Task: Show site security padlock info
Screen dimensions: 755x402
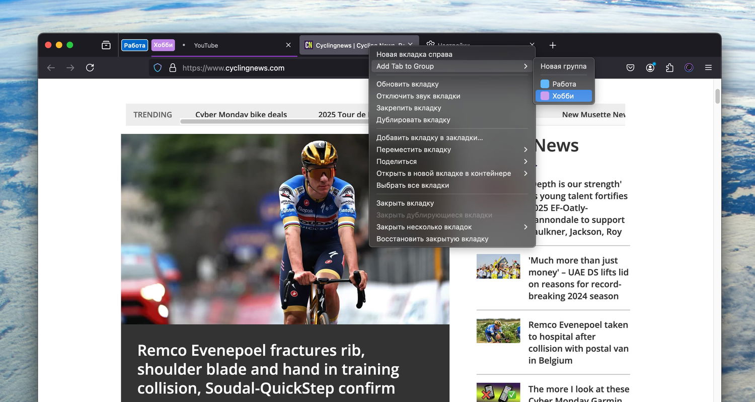Action: pos(173,67)
